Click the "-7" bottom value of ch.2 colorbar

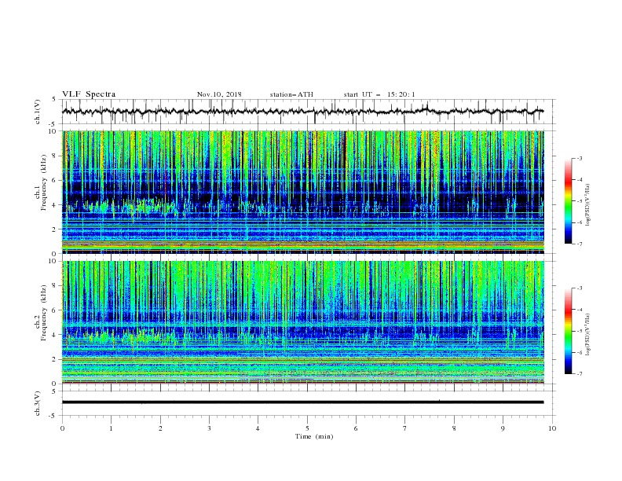pyautogui.click(x=579, y=374)
